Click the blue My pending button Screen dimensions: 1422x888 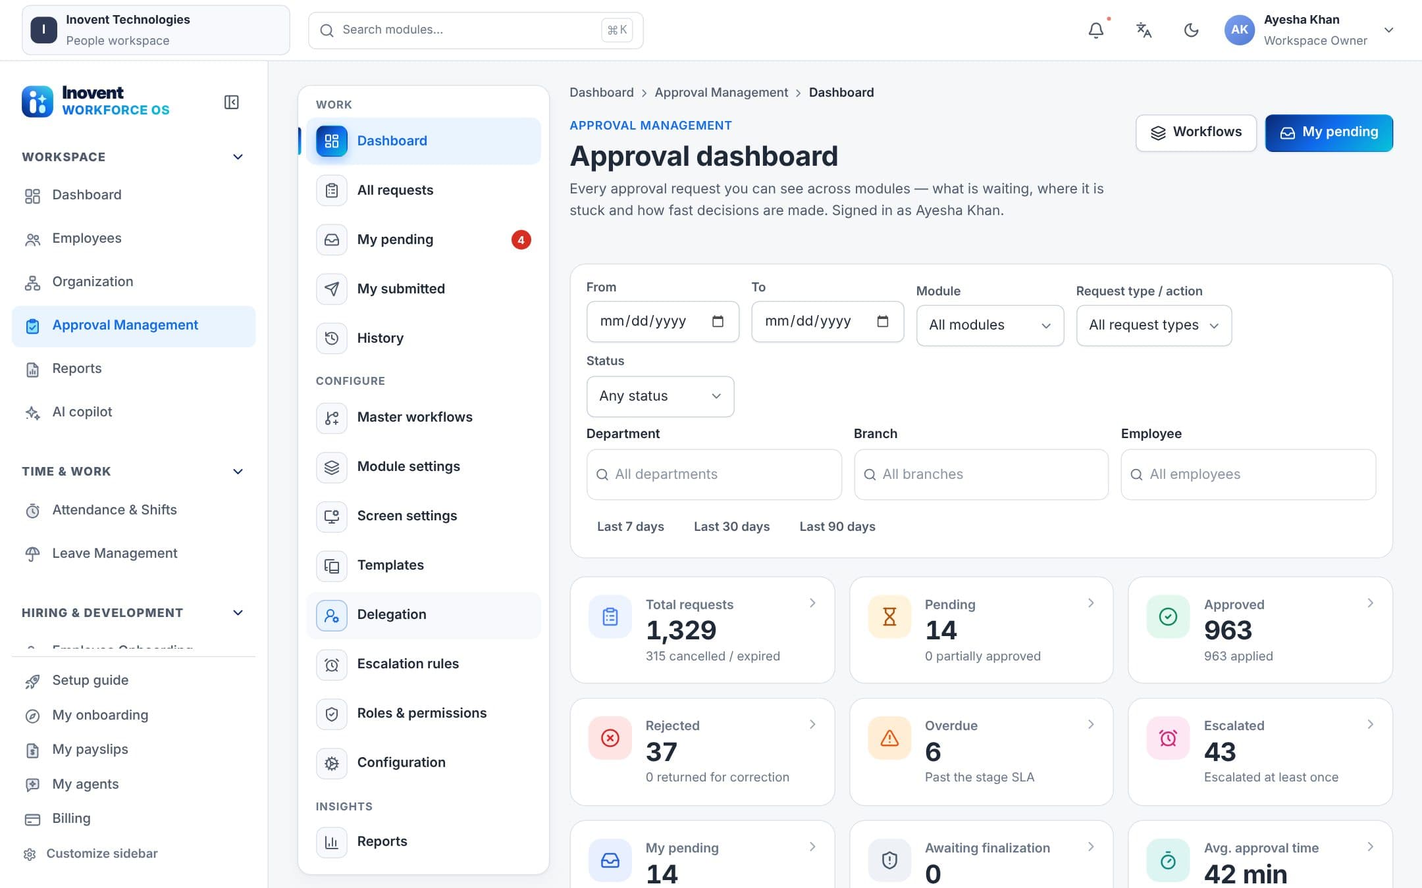[x=1329, y=133]
